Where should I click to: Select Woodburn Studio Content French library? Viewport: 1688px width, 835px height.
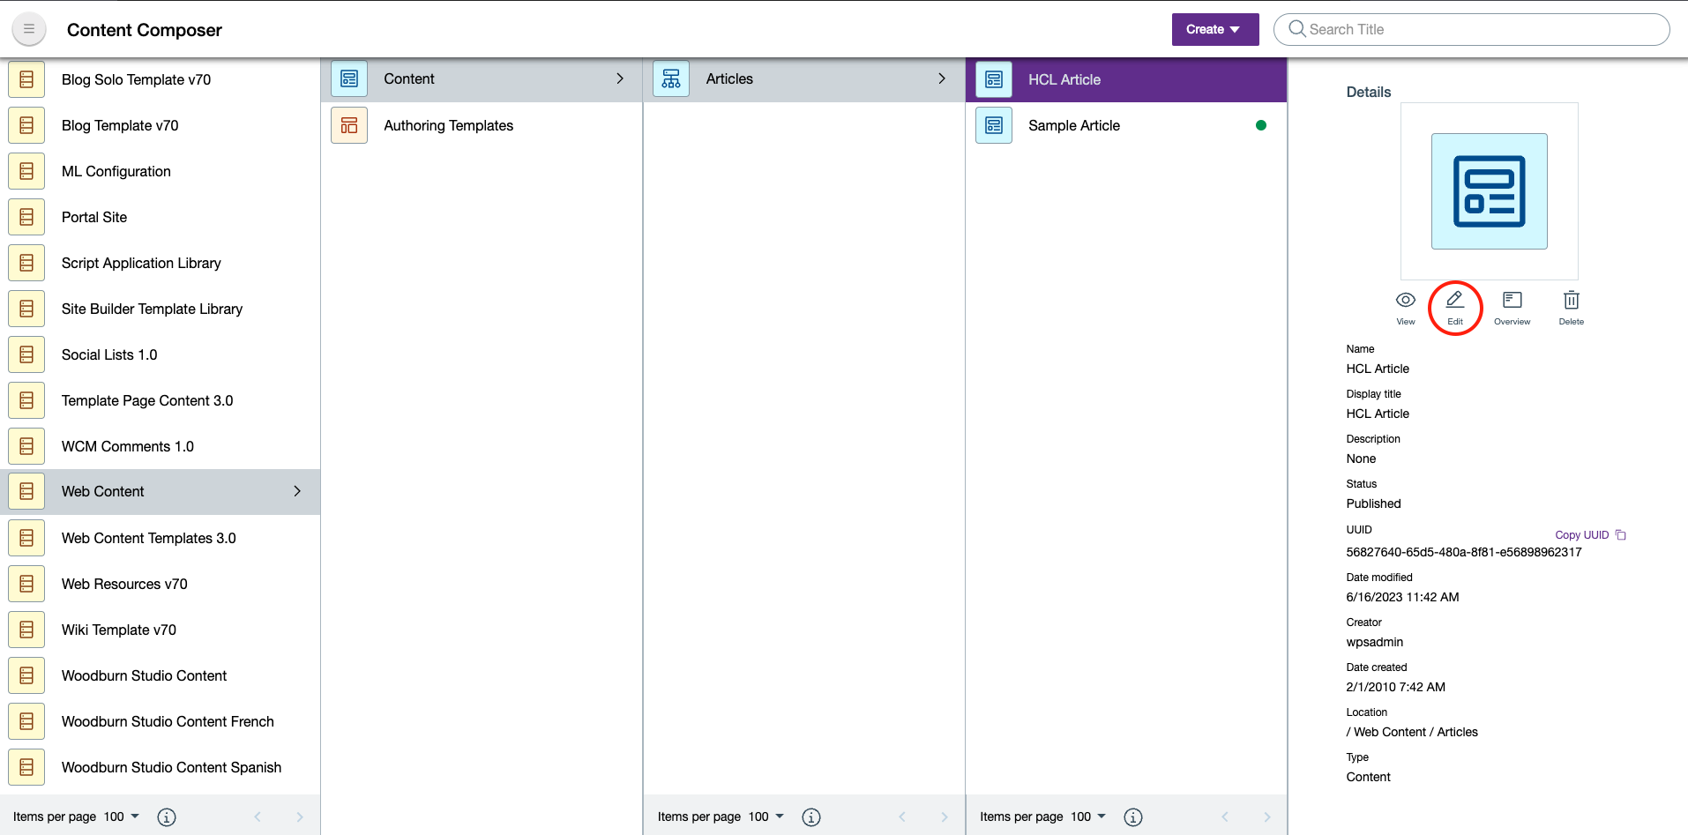click(160, 721)
